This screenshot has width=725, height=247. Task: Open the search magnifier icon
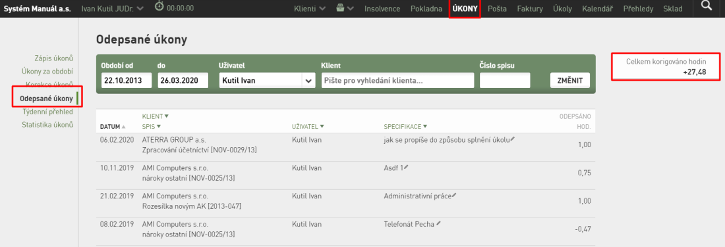coord(706,6)
